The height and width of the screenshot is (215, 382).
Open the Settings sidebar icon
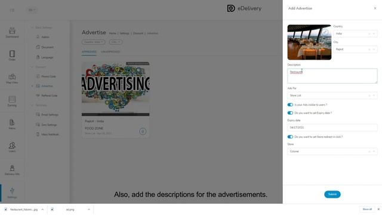12,193
